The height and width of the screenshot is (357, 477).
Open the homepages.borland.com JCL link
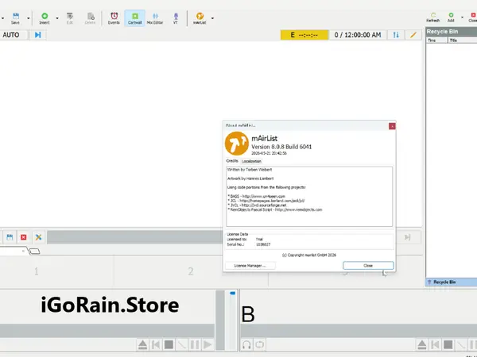[272, 201]
